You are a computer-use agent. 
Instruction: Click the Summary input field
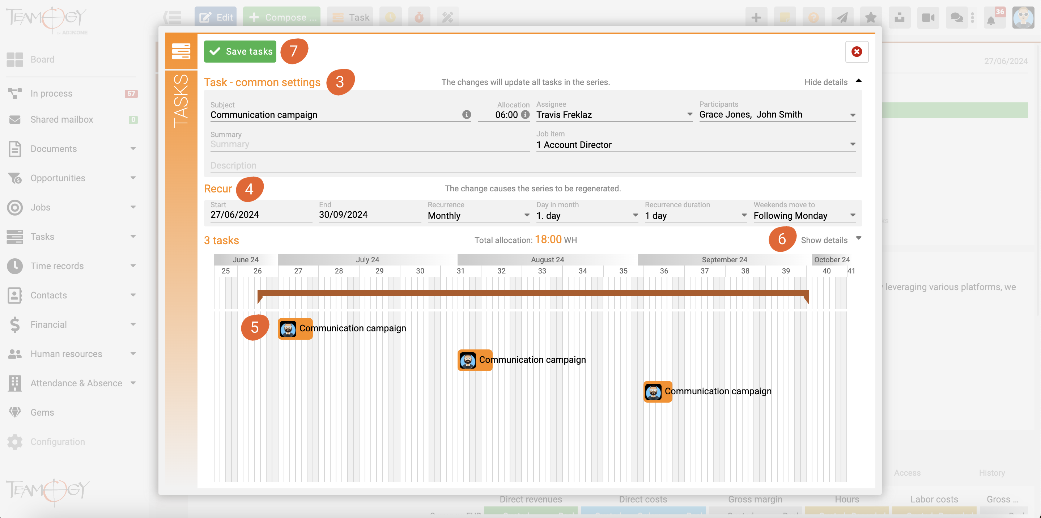coord(370,144)
